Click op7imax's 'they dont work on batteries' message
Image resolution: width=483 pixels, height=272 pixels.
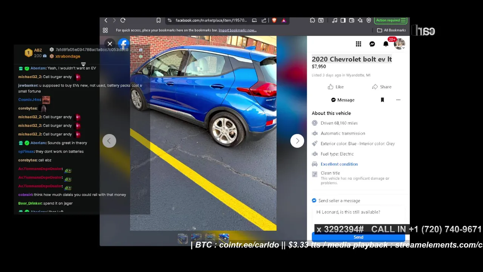click(x=51, y=151)
